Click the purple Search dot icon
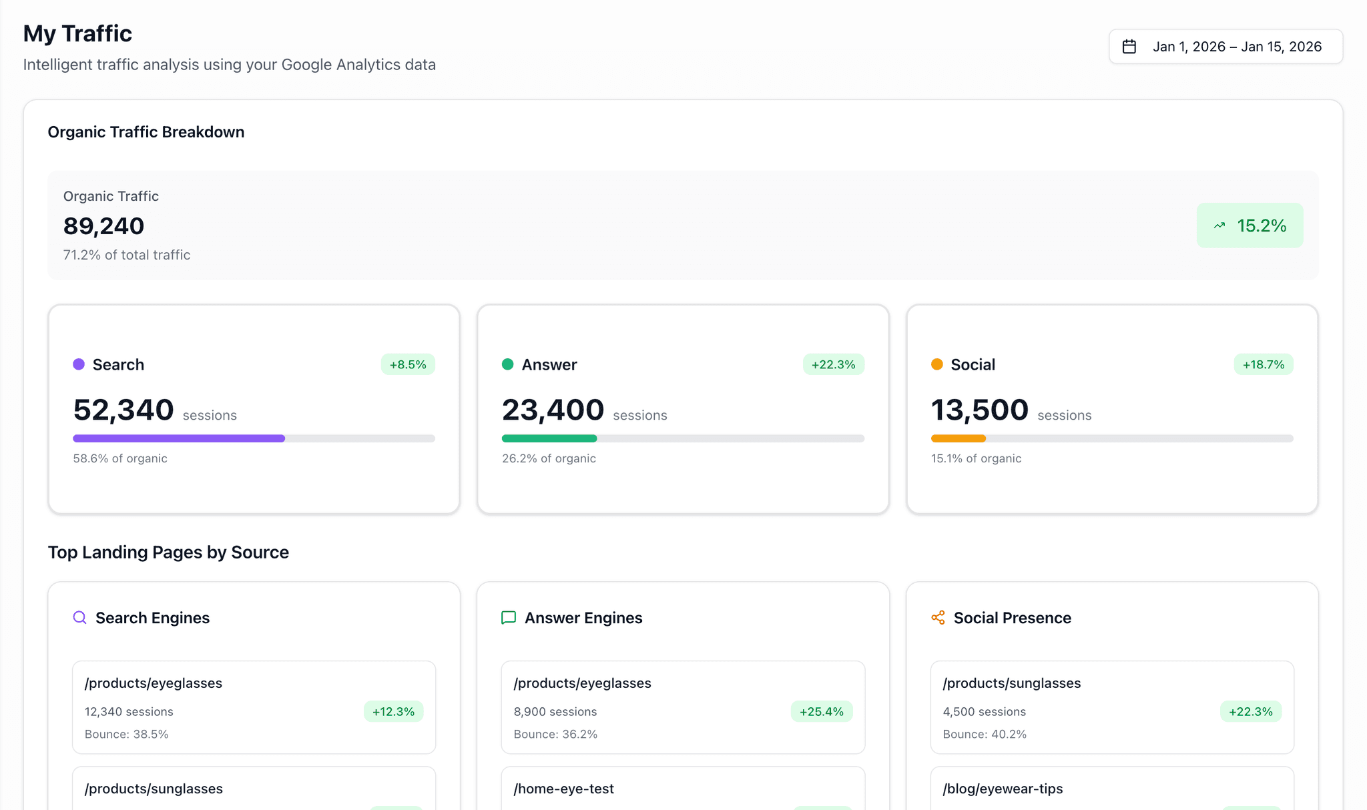 (x=79, y=364)
